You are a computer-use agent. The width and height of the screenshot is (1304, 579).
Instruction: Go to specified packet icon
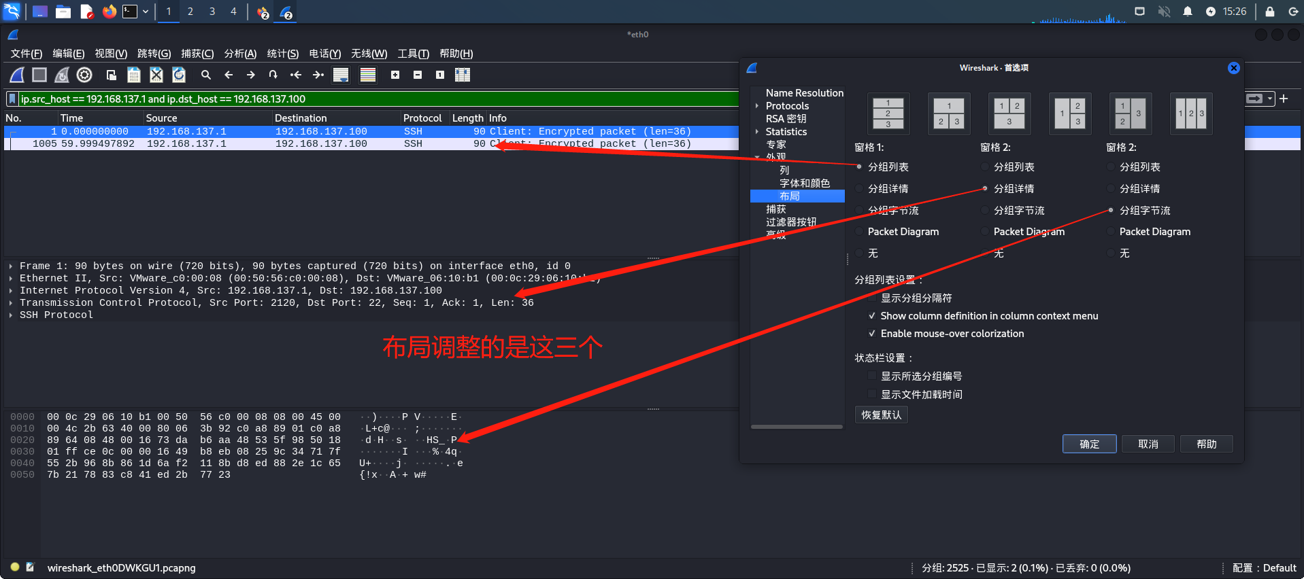point(273,75)
